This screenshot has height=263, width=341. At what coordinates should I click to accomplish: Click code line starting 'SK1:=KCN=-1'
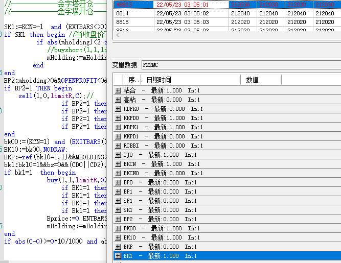point(55,27)
